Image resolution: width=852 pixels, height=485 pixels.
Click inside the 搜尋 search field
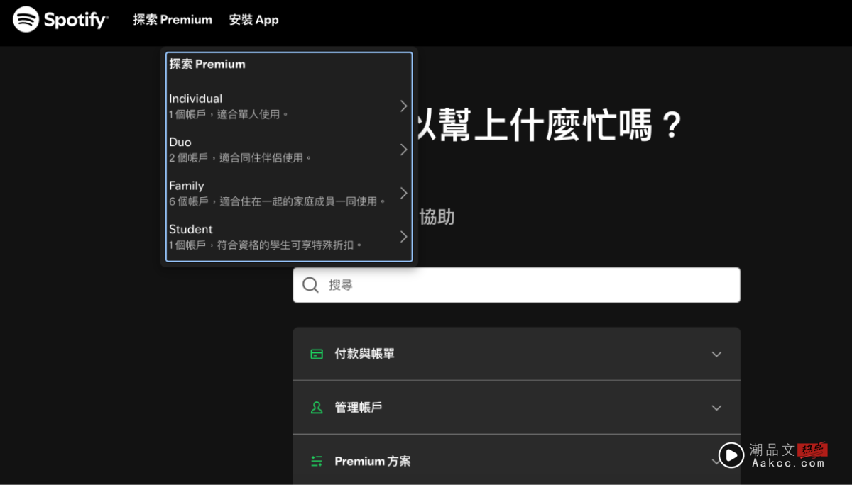[497, 284]
